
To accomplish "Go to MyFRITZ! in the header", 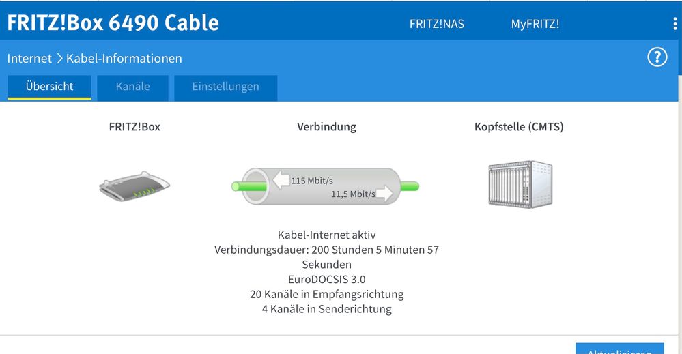I will pyautogui.click(x=535, y=24).
